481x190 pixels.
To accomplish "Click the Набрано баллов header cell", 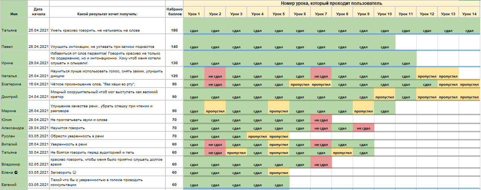I will (x=174, y=12).
